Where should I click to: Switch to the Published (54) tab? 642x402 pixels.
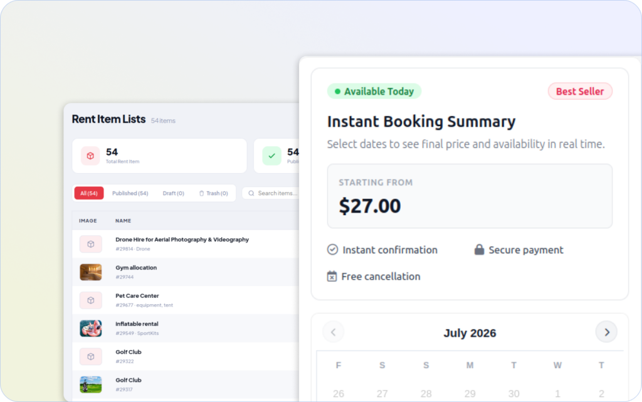(130, 193)
